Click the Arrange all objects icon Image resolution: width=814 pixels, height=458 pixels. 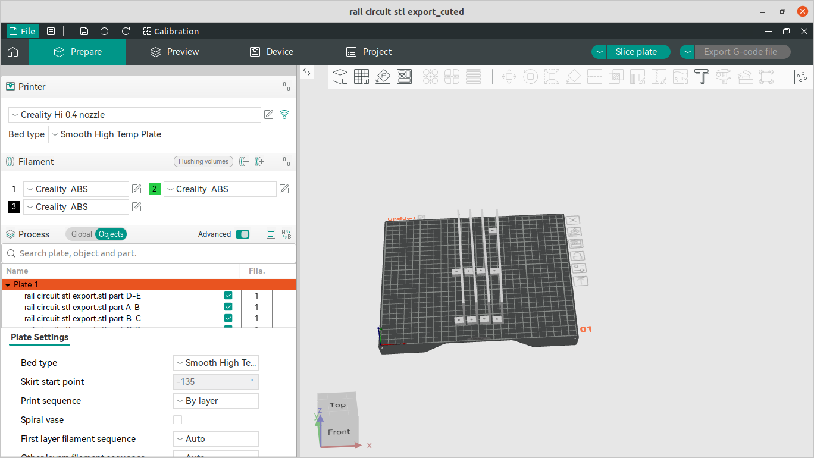[404, 76]
